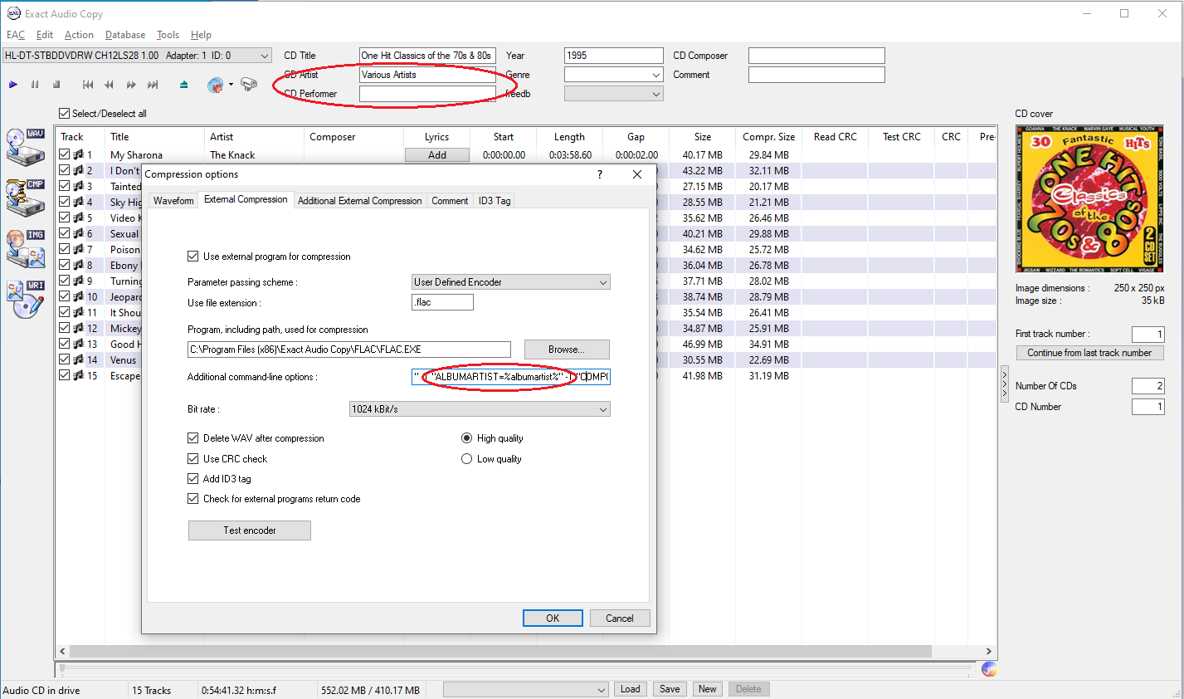Click the IMG copy image icon
The height and width of the screenshot is (699, 1184).
(26, 249)
